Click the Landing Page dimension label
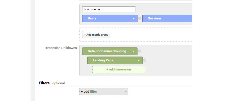The width and height of the screenshot is (241, 101). (x=103, y=60)
